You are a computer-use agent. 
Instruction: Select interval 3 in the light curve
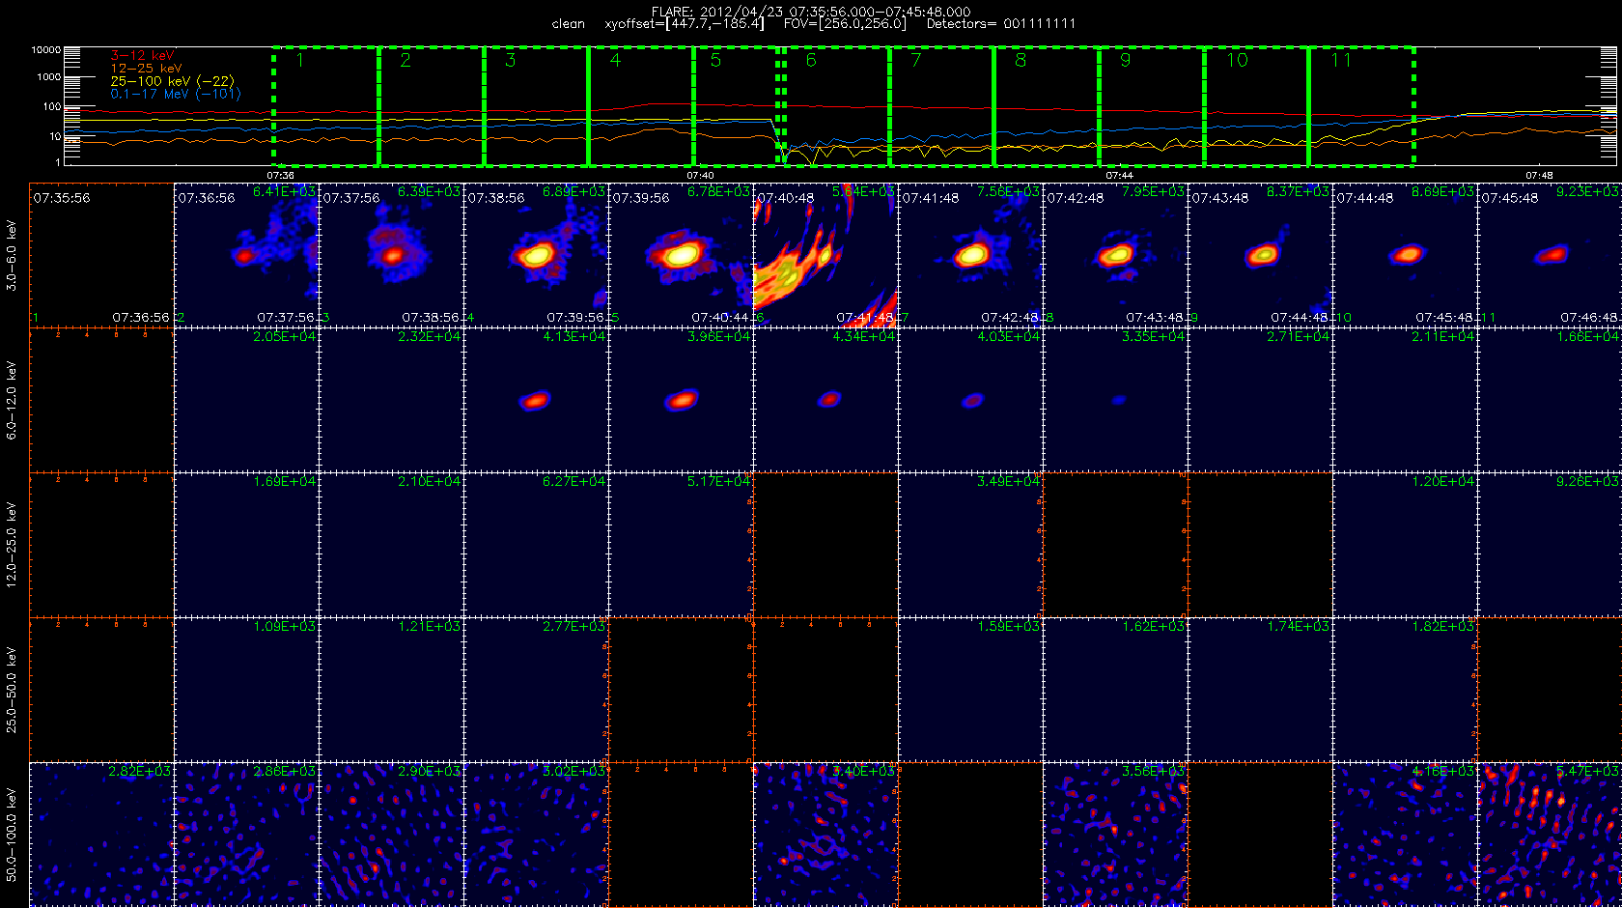536,105
